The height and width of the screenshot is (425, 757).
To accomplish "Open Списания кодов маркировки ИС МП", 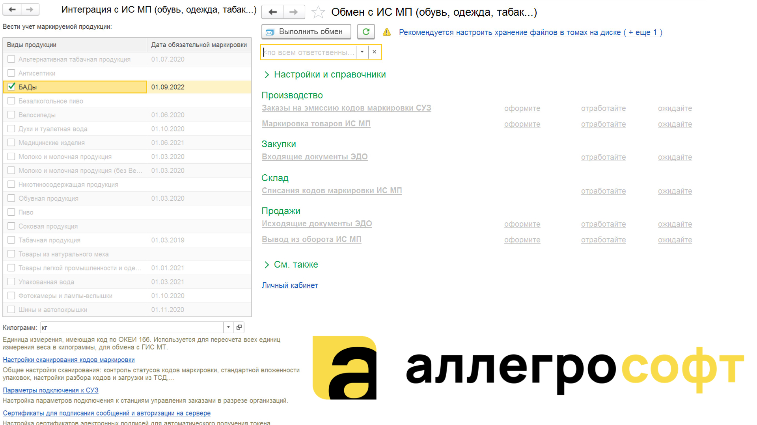I will coord(332,190).
